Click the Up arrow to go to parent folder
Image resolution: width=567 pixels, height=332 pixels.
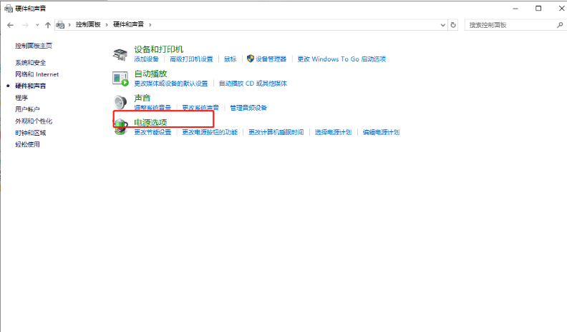point(48,24)
